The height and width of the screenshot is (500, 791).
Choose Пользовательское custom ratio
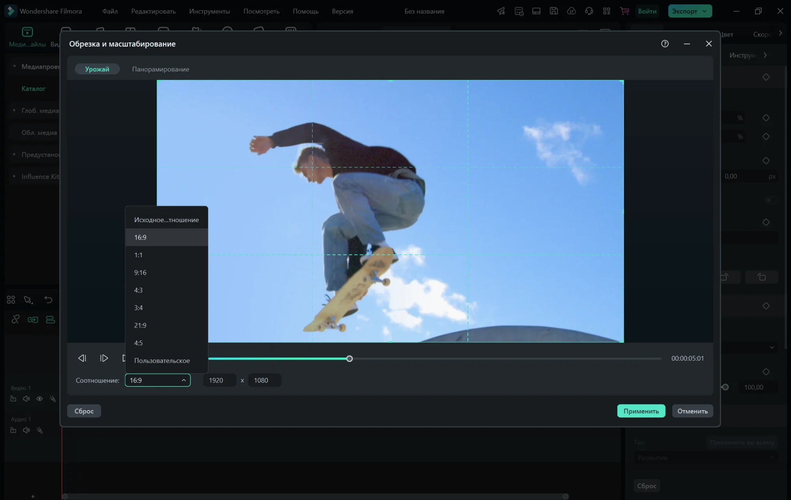[167, 361]
